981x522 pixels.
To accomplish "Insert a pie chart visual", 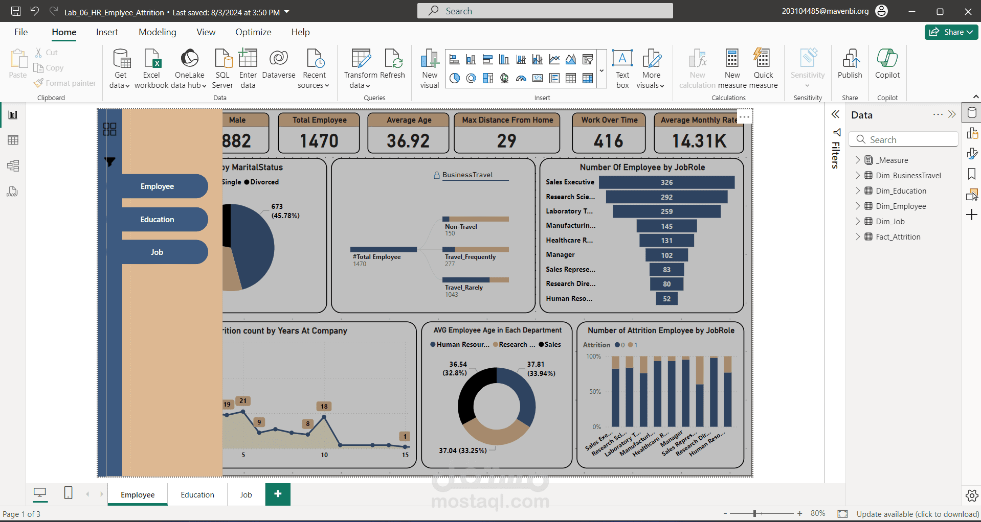I will point(454,78).
